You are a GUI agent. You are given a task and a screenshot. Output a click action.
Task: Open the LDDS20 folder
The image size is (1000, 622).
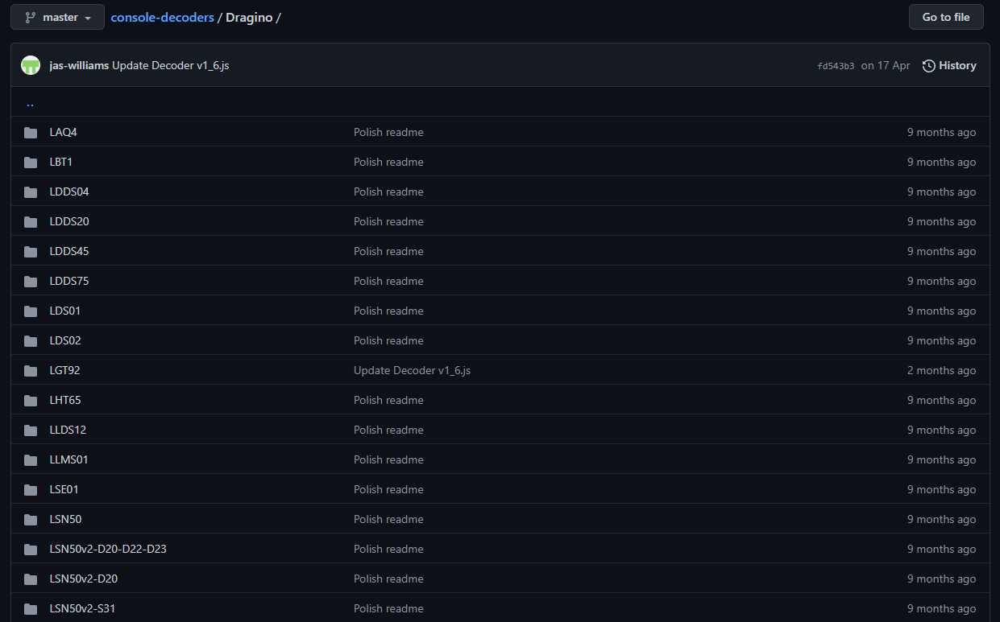(x=69, y=221)
